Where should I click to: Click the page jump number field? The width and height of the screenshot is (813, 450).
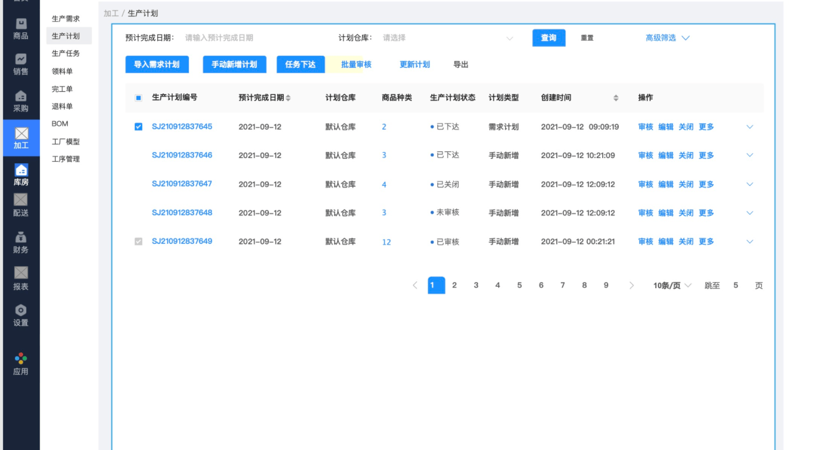[736, 286]
